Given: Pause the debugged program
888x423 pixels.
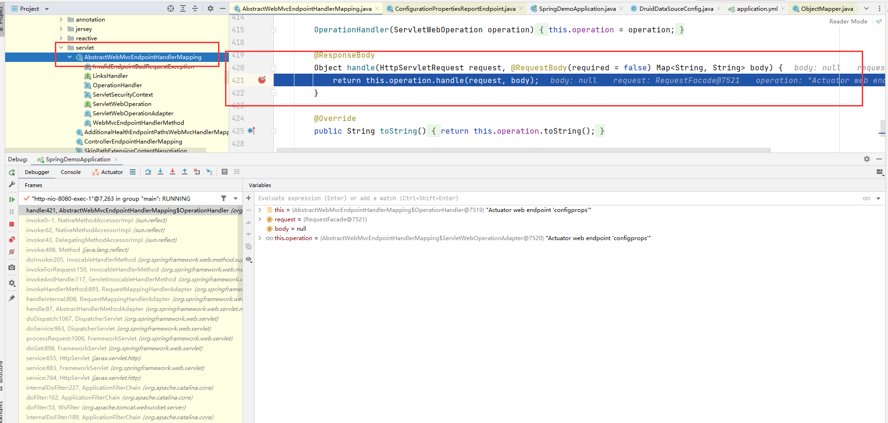Looking at the screenshot, I should pos(12,212).
